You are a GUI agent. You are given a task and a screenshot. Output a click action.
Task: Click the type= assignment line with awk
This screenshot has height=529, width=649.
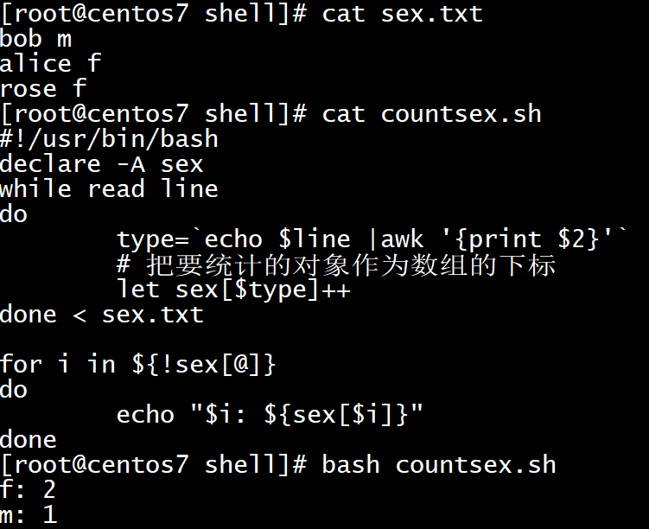(x=372, y=239)
